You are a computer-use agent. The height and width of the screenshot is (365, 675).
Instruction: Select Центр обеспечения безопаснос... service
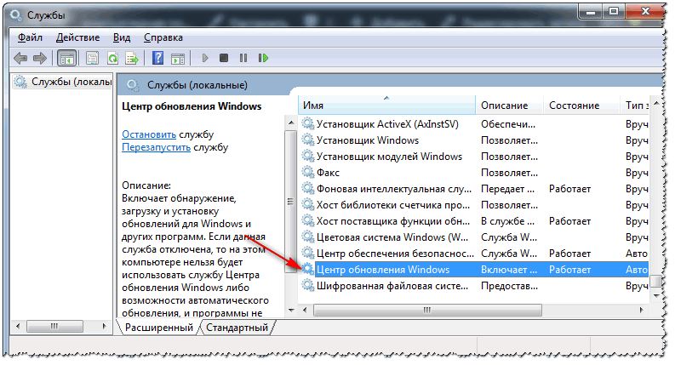[395, 254]
